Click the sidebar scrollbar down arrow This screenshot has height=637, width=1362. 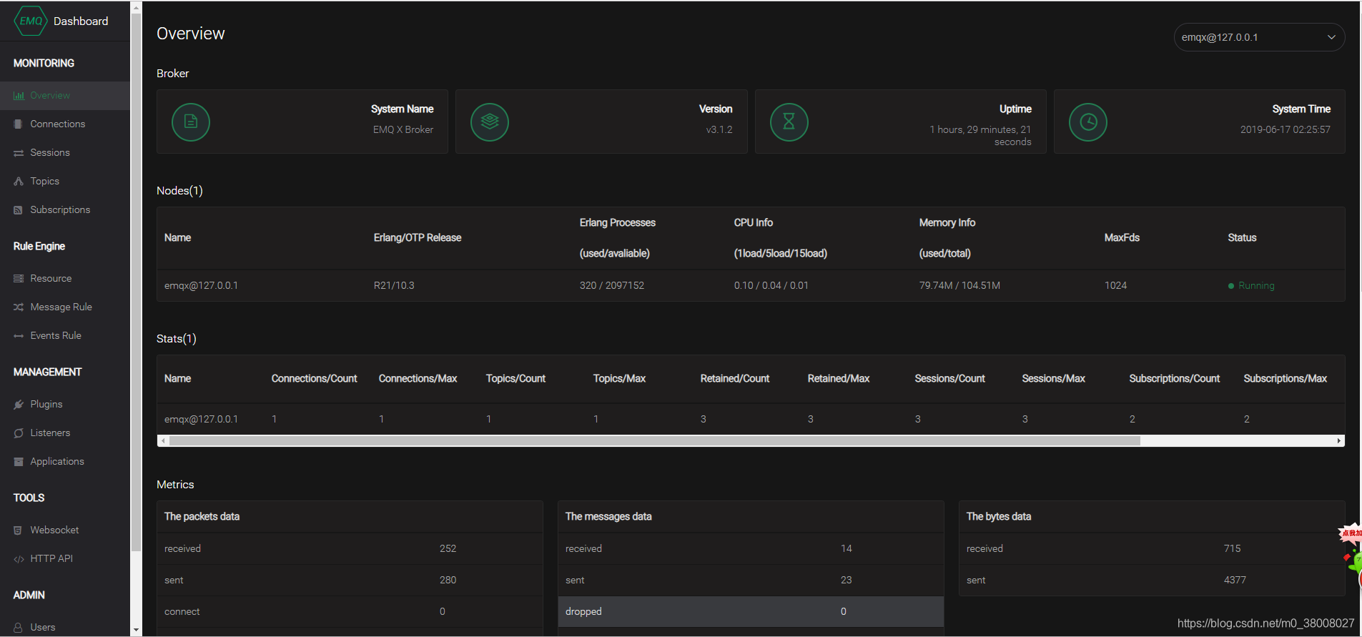click(x=136, y=631)
